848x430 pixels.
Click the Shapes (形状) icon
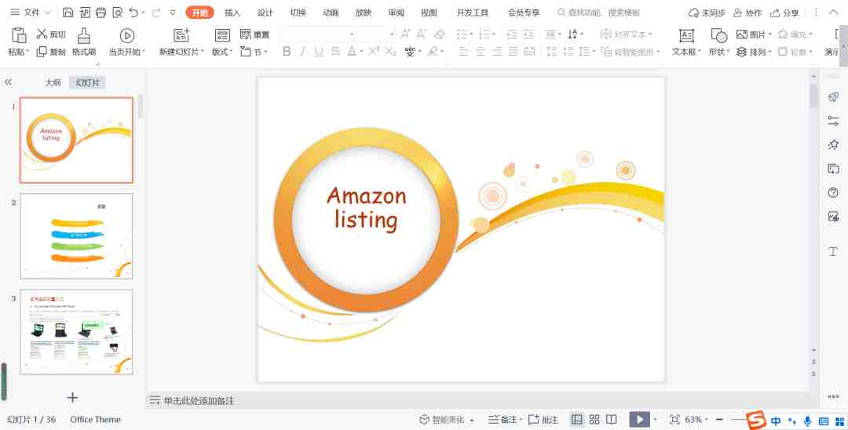pos(718,35)
